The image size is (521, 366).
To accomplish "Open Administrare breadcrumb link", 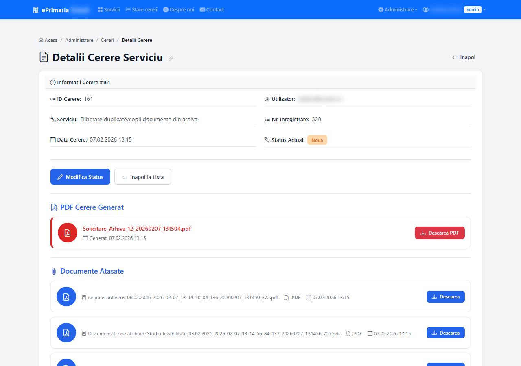I will pyautogui.click(x=79, y=40).
